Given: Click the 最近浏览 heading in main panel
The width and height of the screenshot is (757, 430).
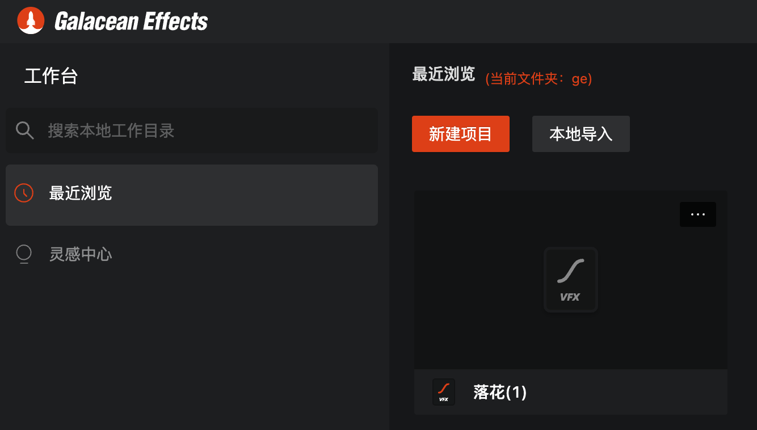Looking at the screenshot, I should [x=443, y=74].
